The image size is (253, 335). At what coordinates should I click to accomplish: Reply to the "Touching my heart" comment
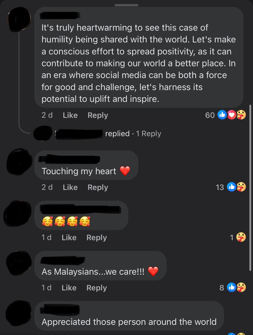(x=98, y=187)
